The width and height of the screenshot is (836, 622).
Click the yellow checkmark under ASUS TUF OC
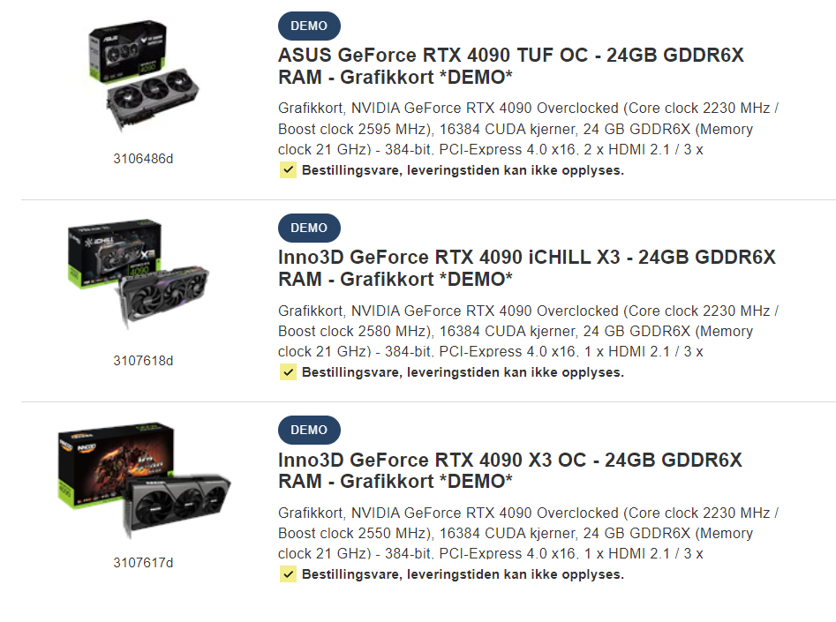tap(288, 170)
